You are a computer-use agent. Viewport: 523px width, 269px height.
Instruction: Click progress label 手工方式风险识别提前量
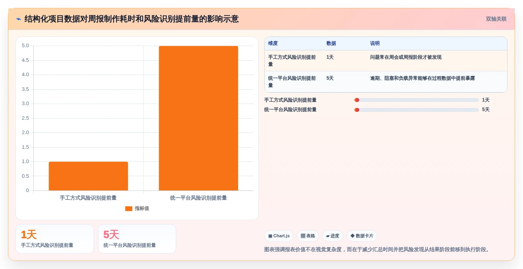[x=290, y=100]
